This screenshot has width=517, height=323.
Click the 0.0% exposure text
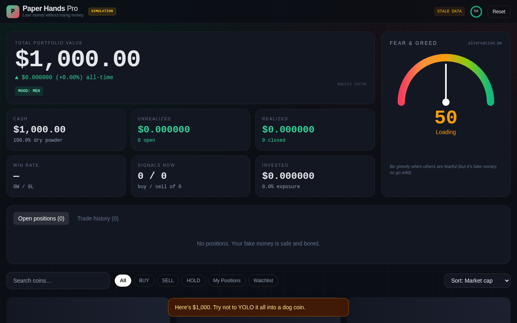point(281,187)
